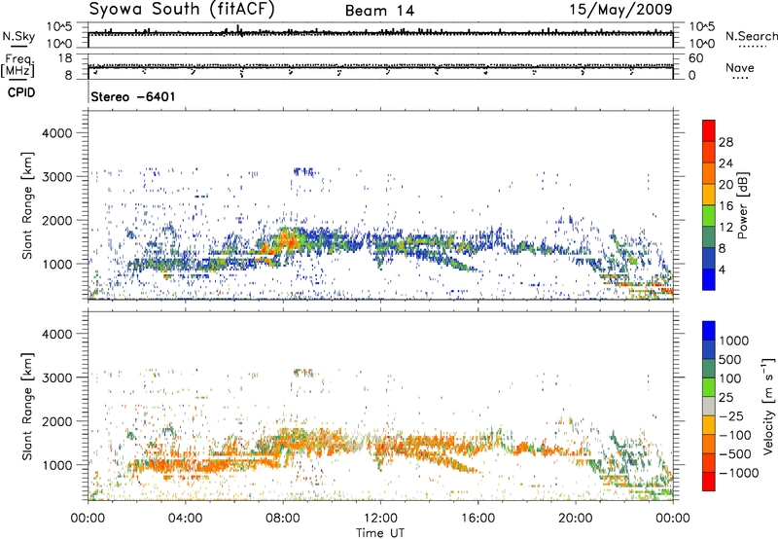778x539 pixels.
Task: Pick the light green 12-16 dB Power colorbar segment
Action: pyautogui.click(x=709, y=215)
